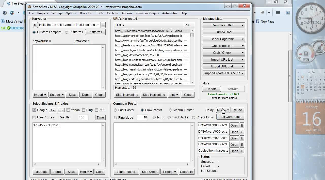Open the Black List menu

pos(86,13)
